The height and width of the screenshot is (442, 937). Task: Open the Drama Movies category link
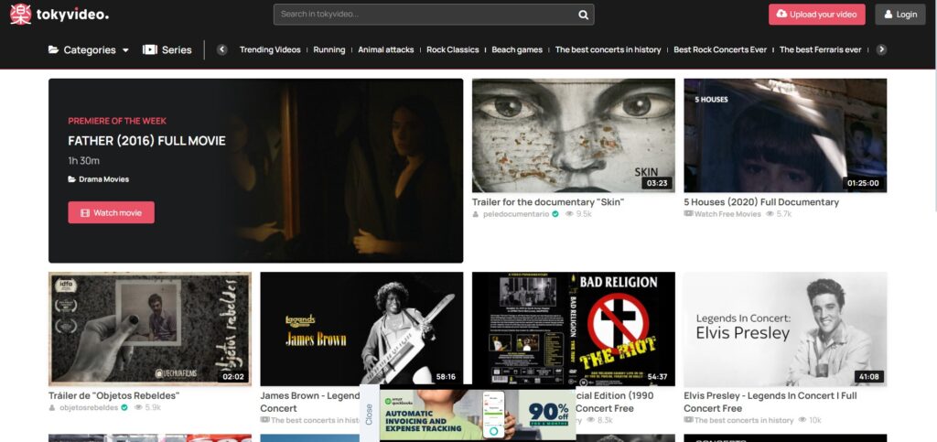(x=99, y=179)
